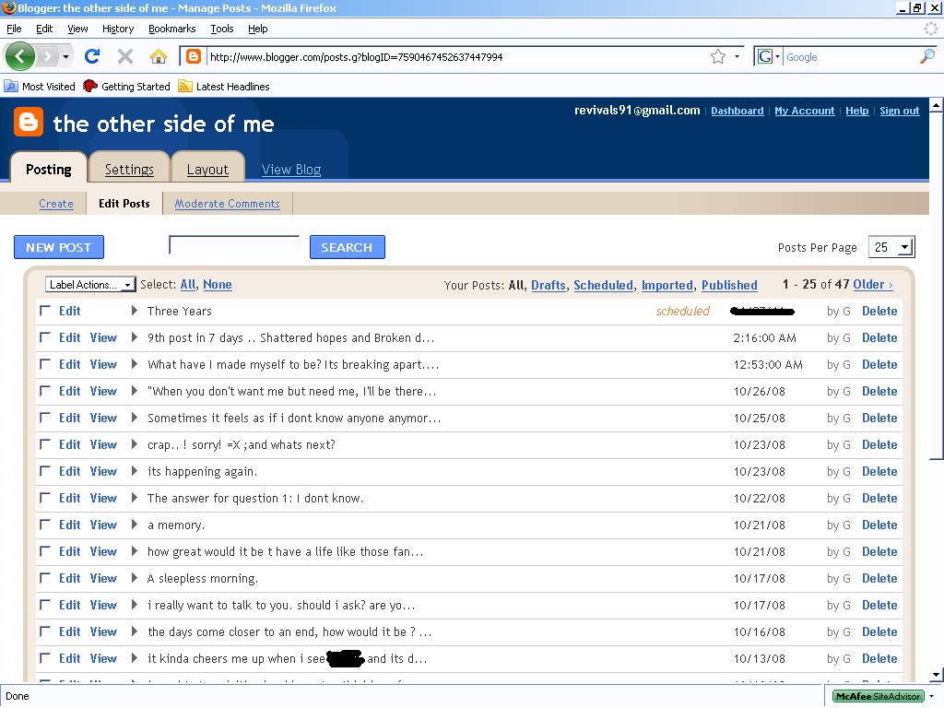Screen dimensions: 944x708
Task: Open the Posts Per Page dropdown
Action: tap(891, 247)
